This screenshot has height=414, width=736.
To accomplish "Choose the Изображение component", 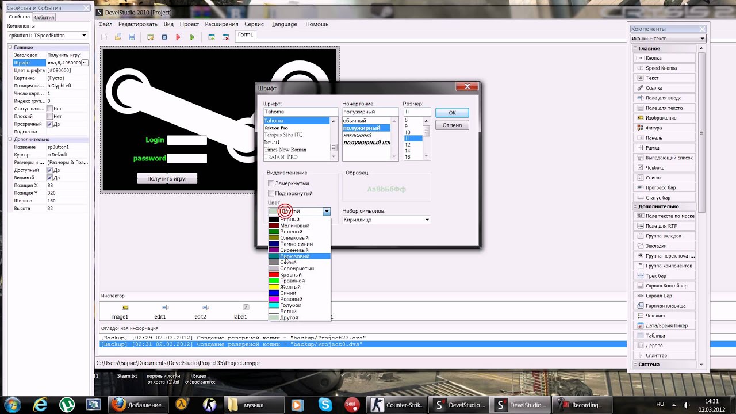I will click(x=665, y=118).
